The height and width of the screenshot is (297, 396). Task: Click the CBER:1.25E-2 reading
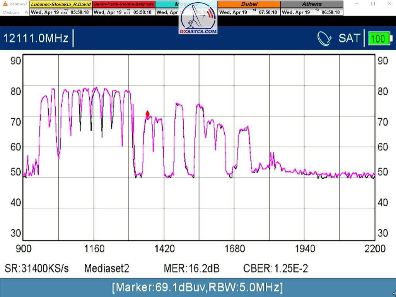(x=275, y=268)
